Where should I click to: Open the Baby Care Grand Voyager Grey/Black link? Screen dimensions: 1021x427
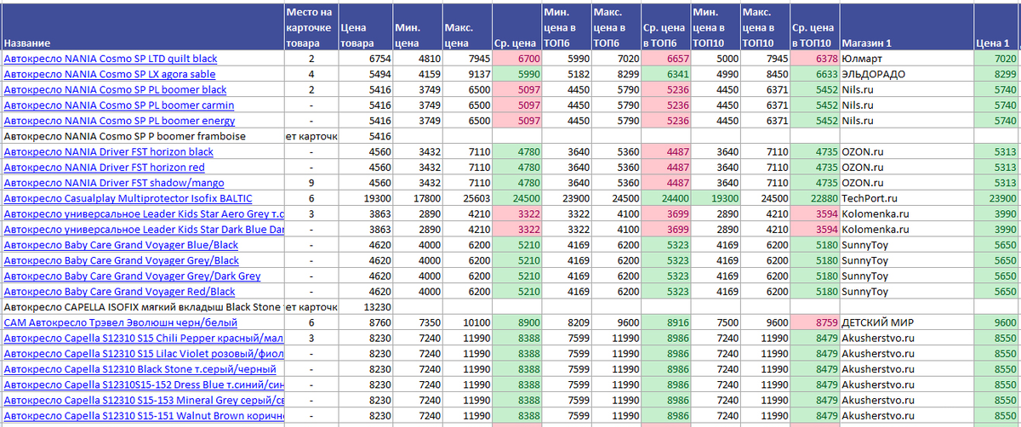pos(122,259)
